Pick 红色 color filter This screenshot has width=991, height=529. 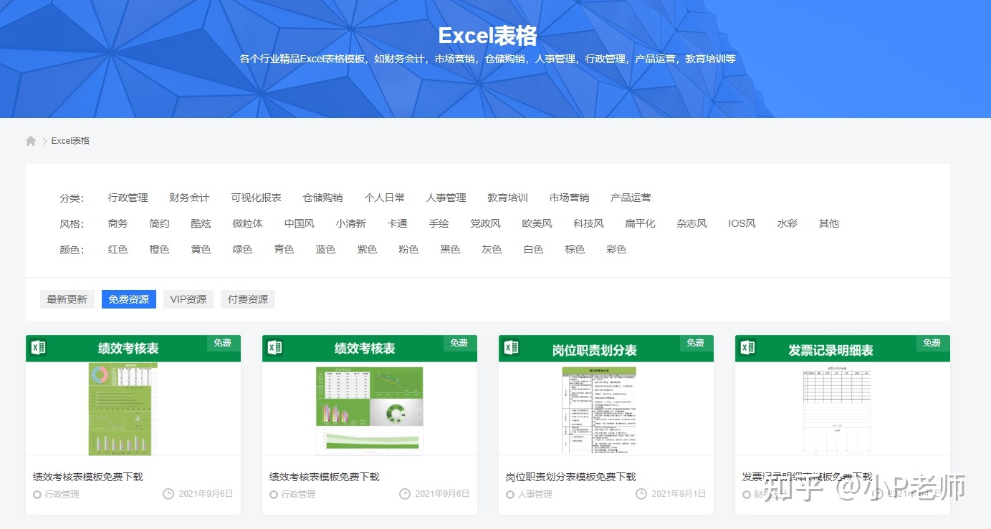(118, 249)
